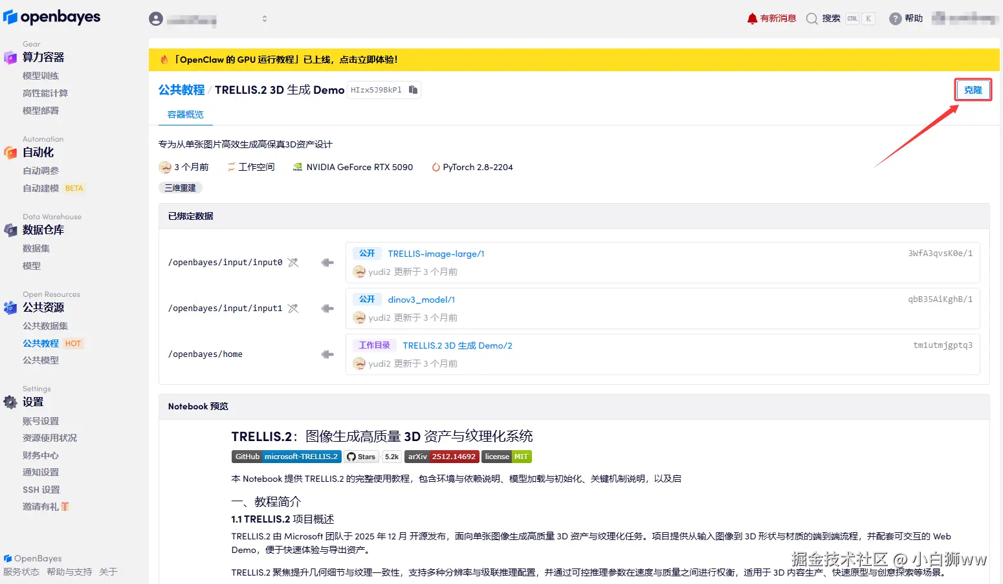Open 账号设置 in sidebar
This screenshot has width=1003, height=584.
point(41,421)
